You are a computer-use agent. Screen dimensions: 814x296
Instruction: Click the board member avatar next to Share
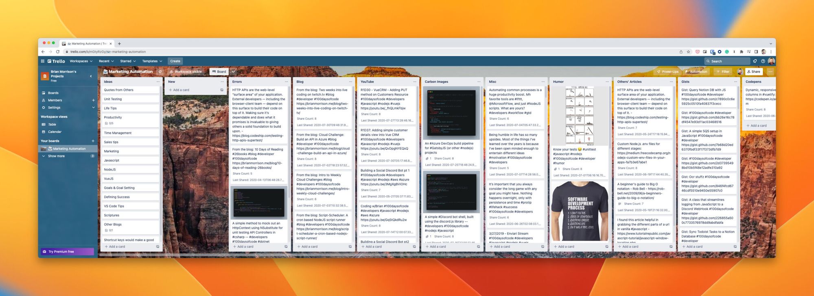pos(740,71)
